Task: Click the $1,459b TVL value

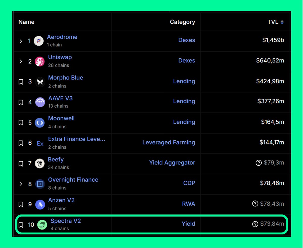Action: click(x=273, y=40)
